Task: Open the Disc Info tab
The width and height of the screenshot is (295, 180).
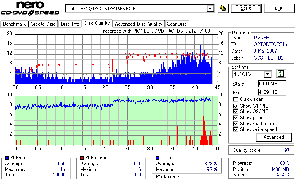Action: (70, 24)
